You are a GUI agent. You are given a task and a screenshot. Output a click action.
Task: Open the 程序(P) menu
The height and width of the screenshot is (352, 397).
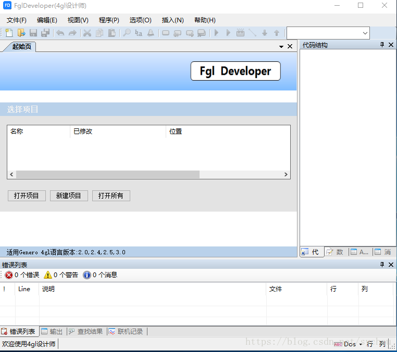point(109,20)
